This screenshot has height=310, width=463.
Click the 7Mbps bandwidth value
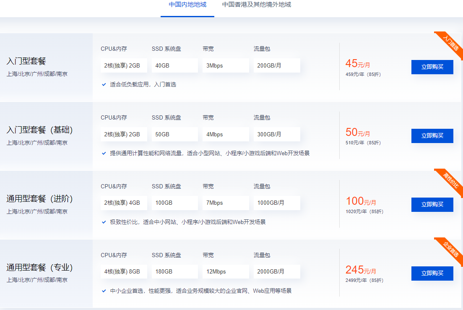226,203
